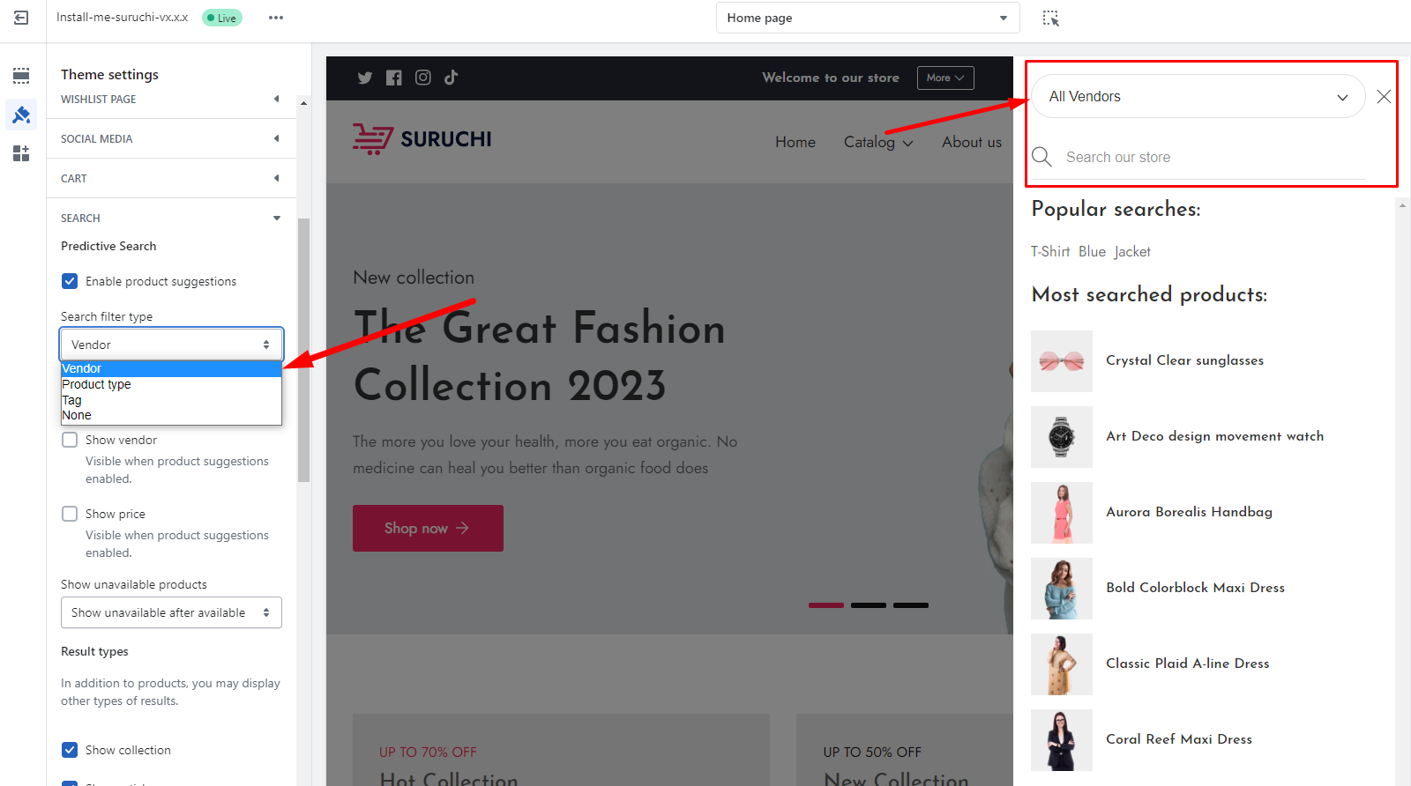Uncheck the Show collection checkbox
The image size is (1411, 786).
[70, 750]
